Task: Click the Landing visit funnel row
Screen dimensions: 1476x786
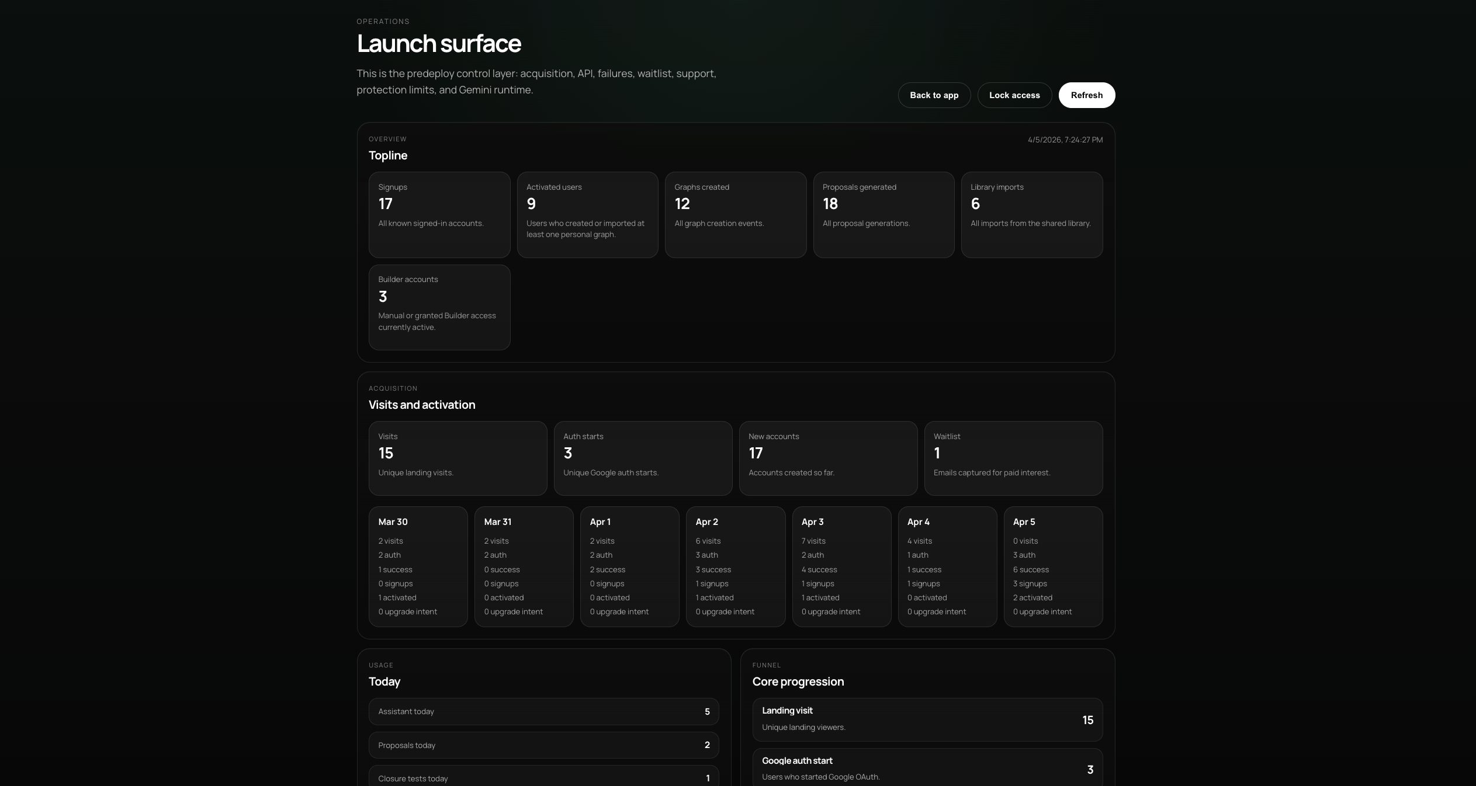Action: click(x=927, y=719)
